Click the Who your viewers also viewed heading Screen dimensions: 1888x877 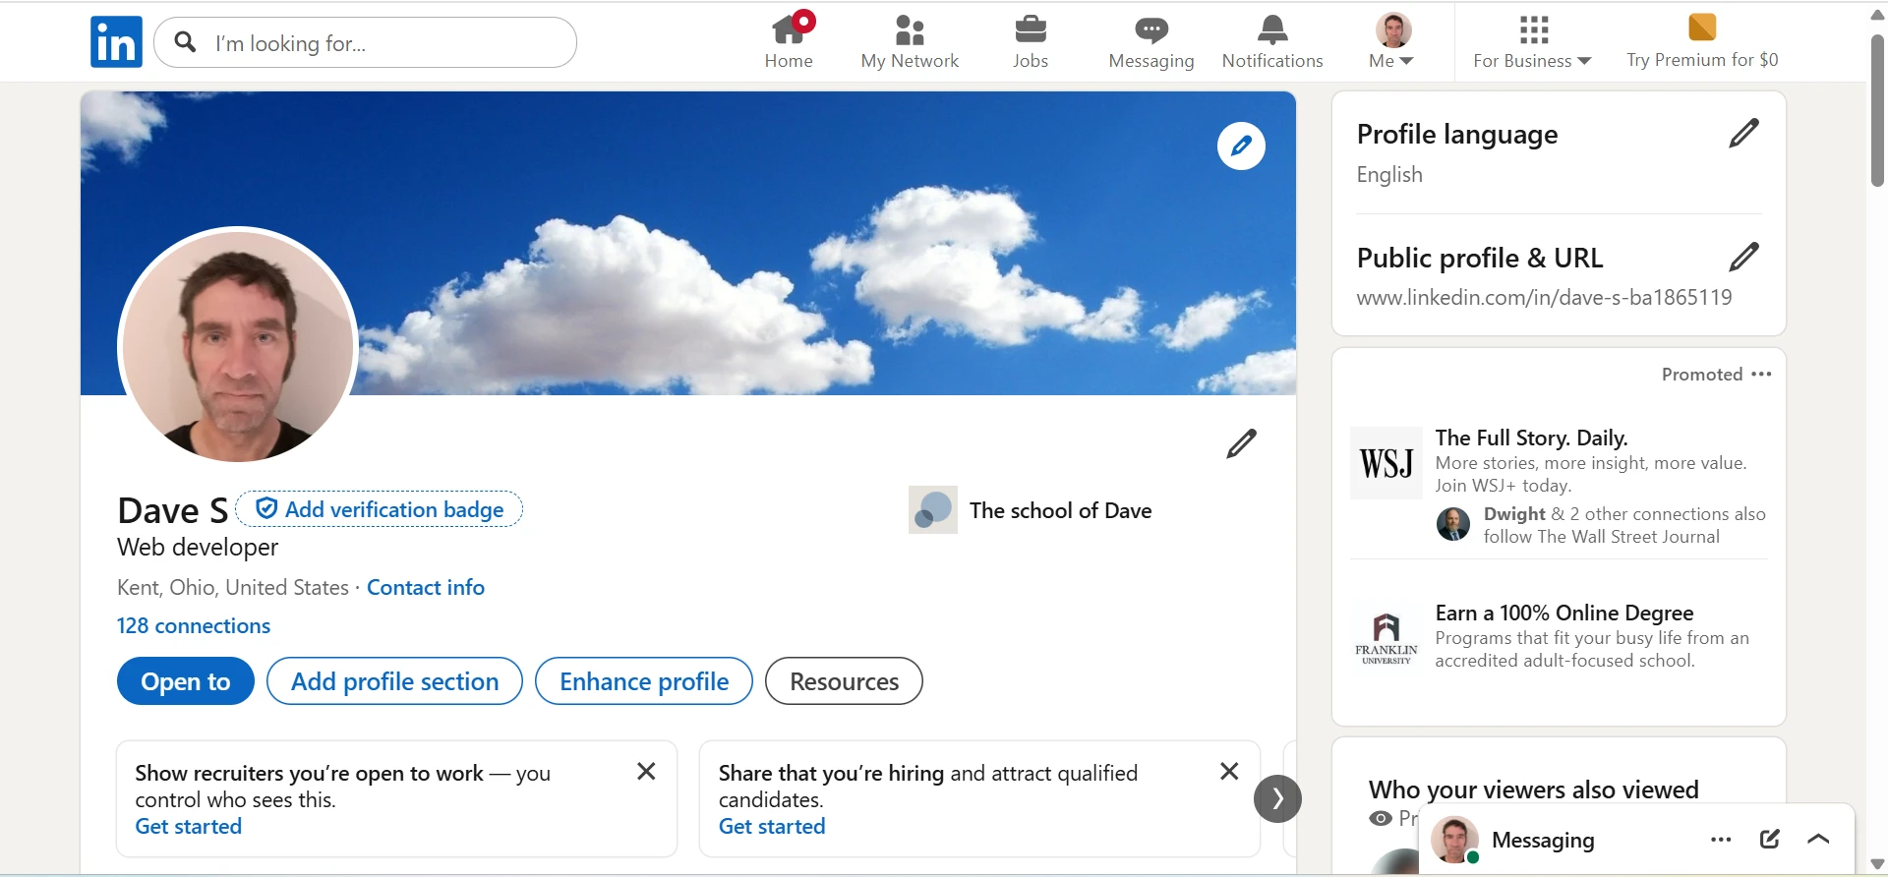coord(1533,789)
